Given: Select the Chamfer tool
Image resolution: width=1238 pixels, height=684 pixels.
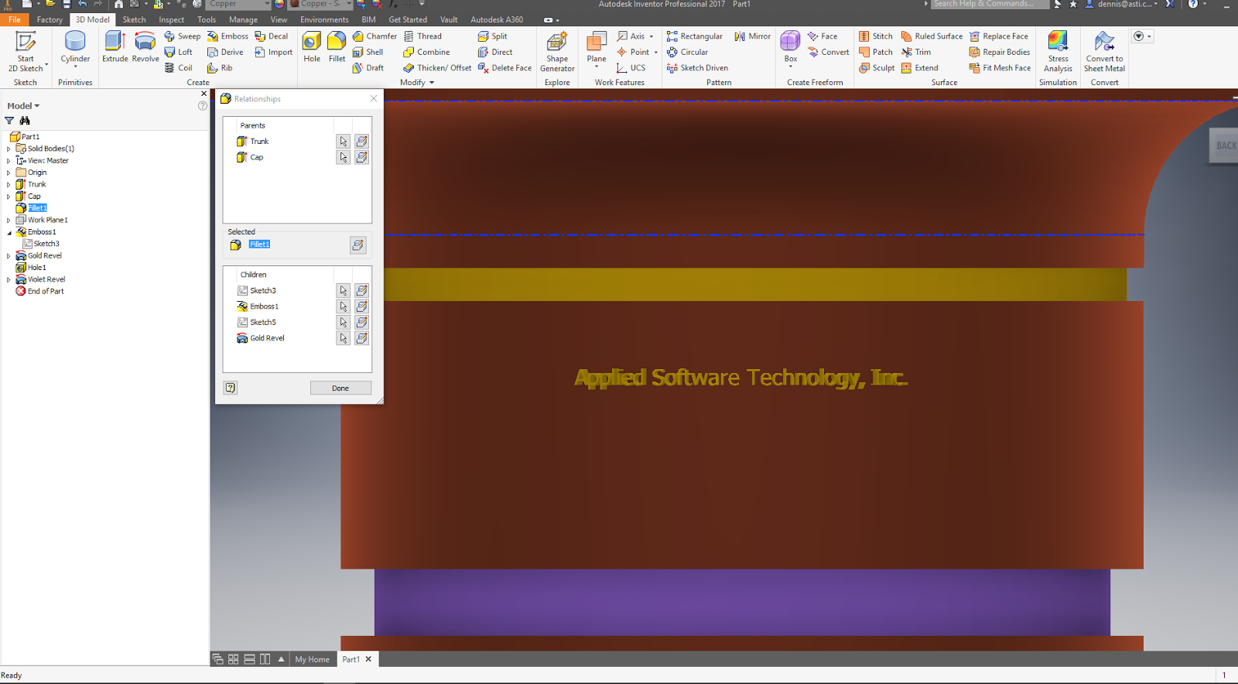Looking at the screenshot, I should coord(374,36).
